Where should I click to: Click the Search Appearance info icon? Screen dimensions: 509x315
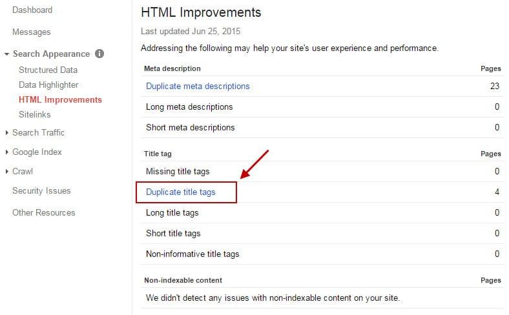pyautogui.click(x=99, y=54)
